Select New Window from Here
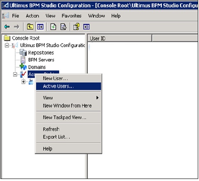Screen dimensions: 199x181 click(69, 105)
